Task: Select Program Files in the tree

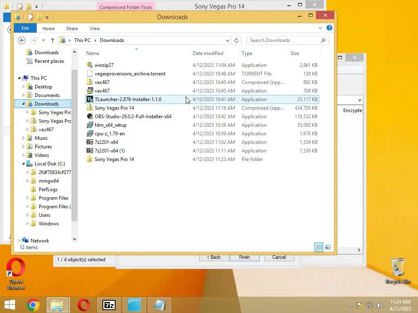Action: click(53, 198)
